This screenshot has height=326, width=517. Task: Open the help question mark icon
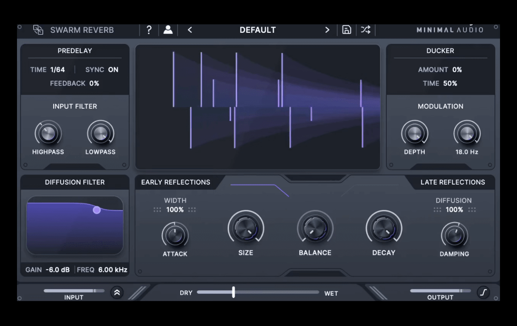tap(149, 30)
